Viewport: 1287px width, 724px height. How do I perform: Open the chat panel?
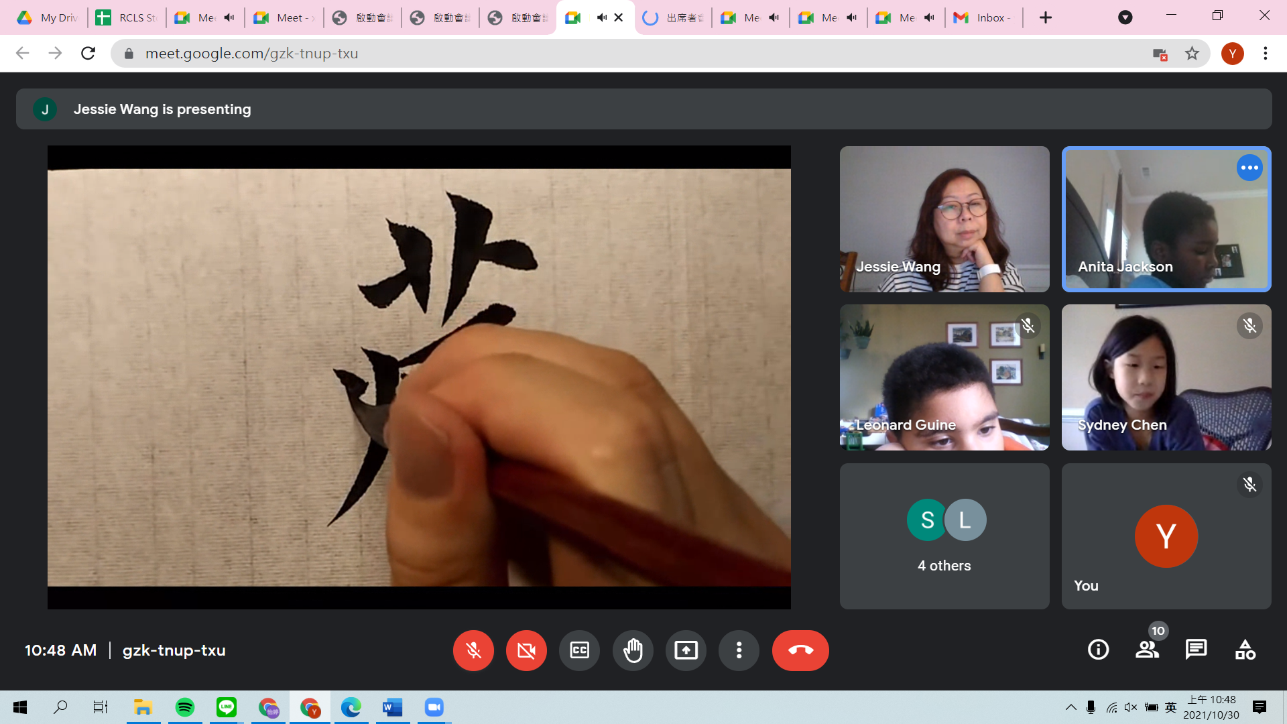pos(1196,650)
